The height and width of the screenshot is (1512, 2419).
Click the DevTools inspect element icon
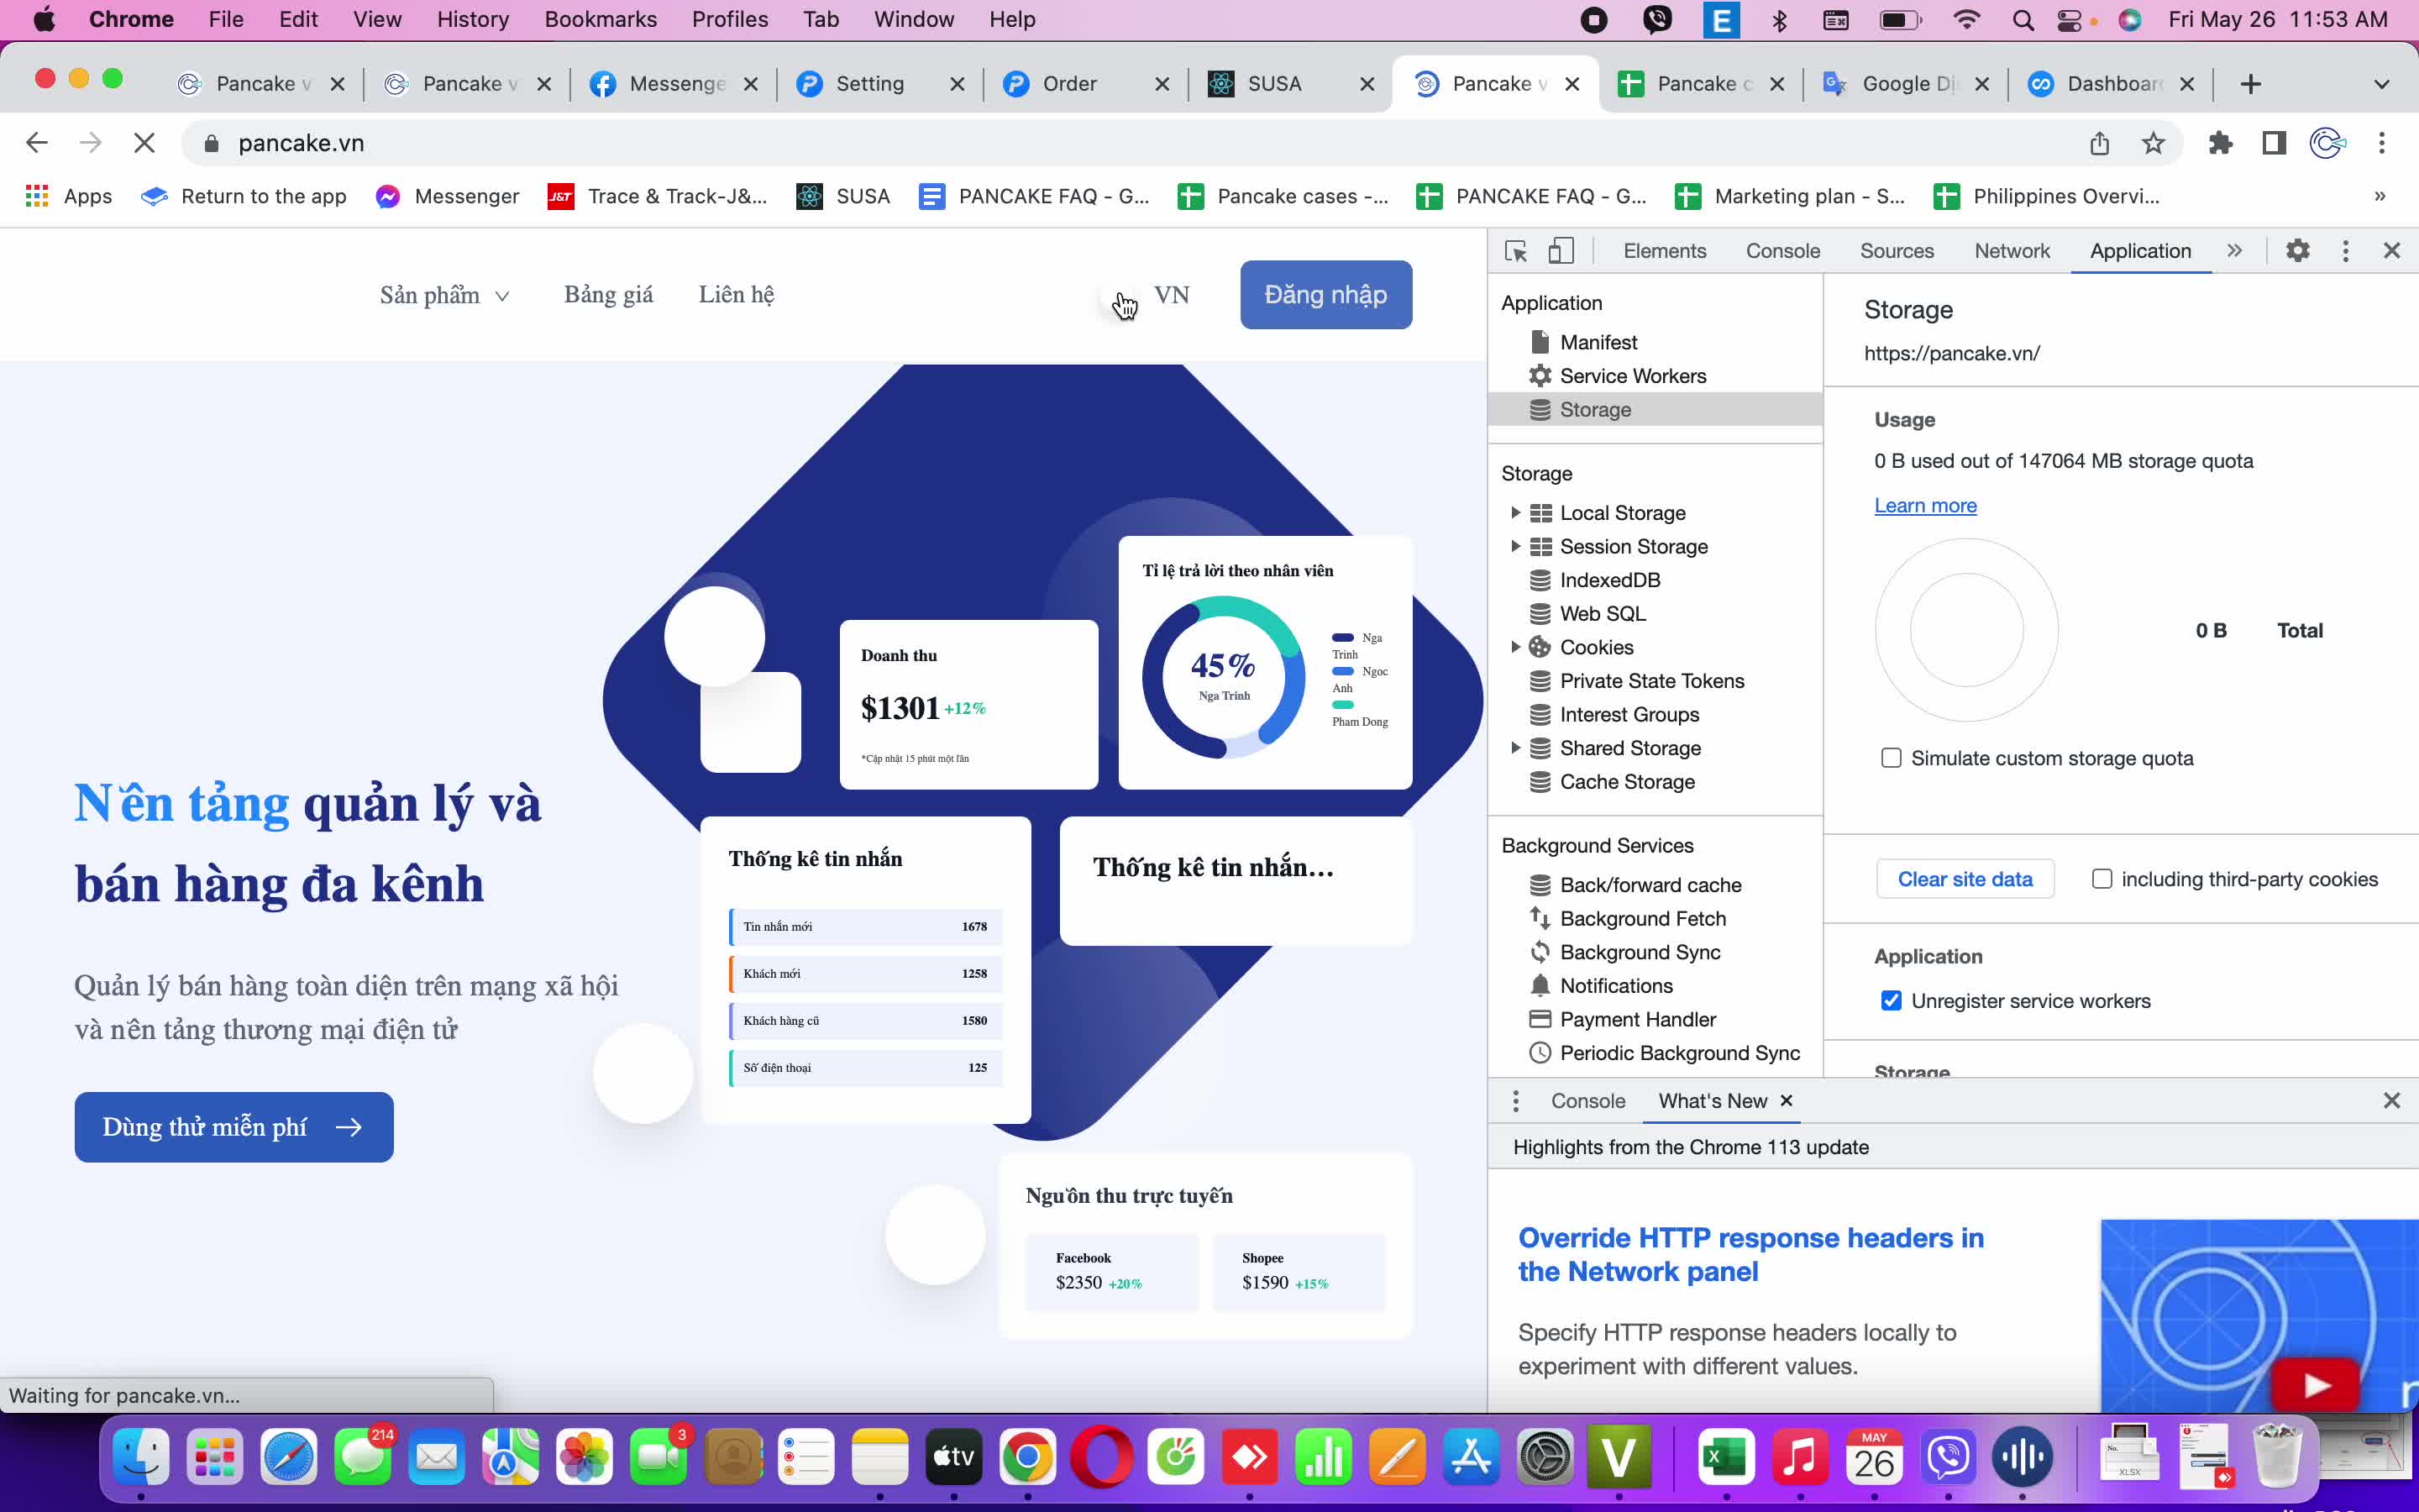pyautogui.click(x=1515, y=251)
